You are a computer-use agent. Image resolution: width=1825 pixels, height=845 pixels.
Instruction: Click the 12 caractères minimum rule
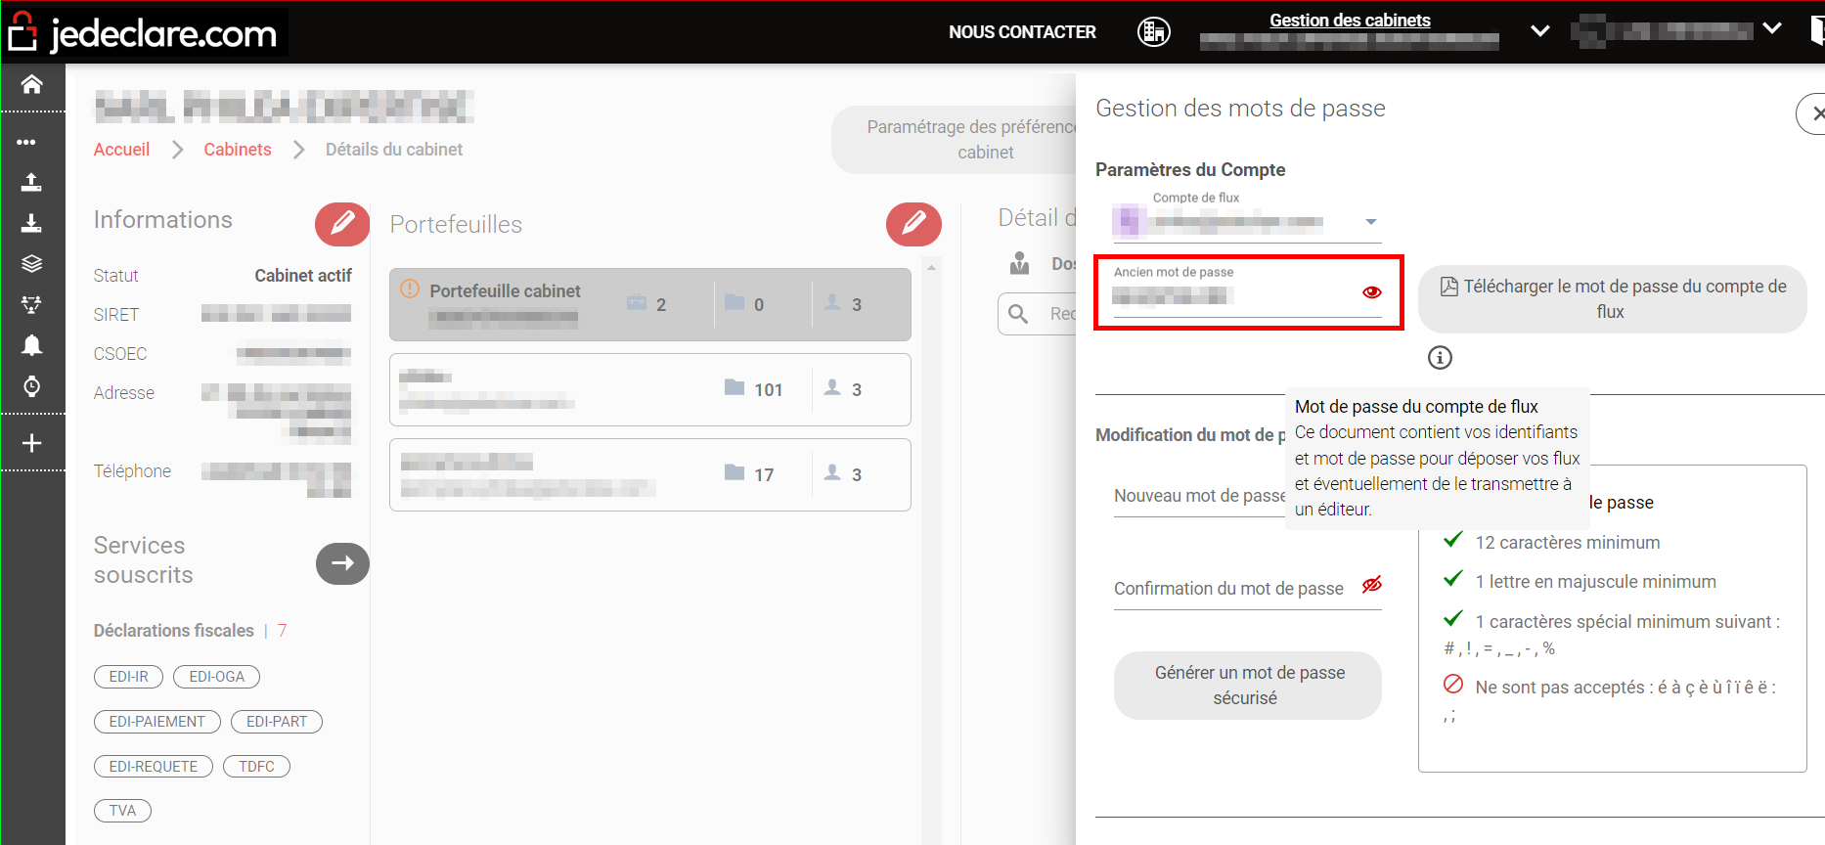click(1568, 543)
